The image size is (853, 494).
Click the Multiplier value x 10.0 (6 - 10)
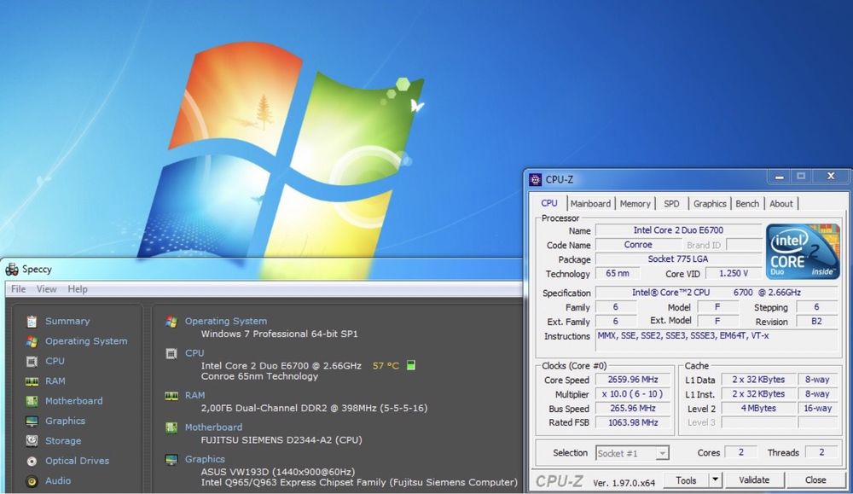click(x=633, y=394)
